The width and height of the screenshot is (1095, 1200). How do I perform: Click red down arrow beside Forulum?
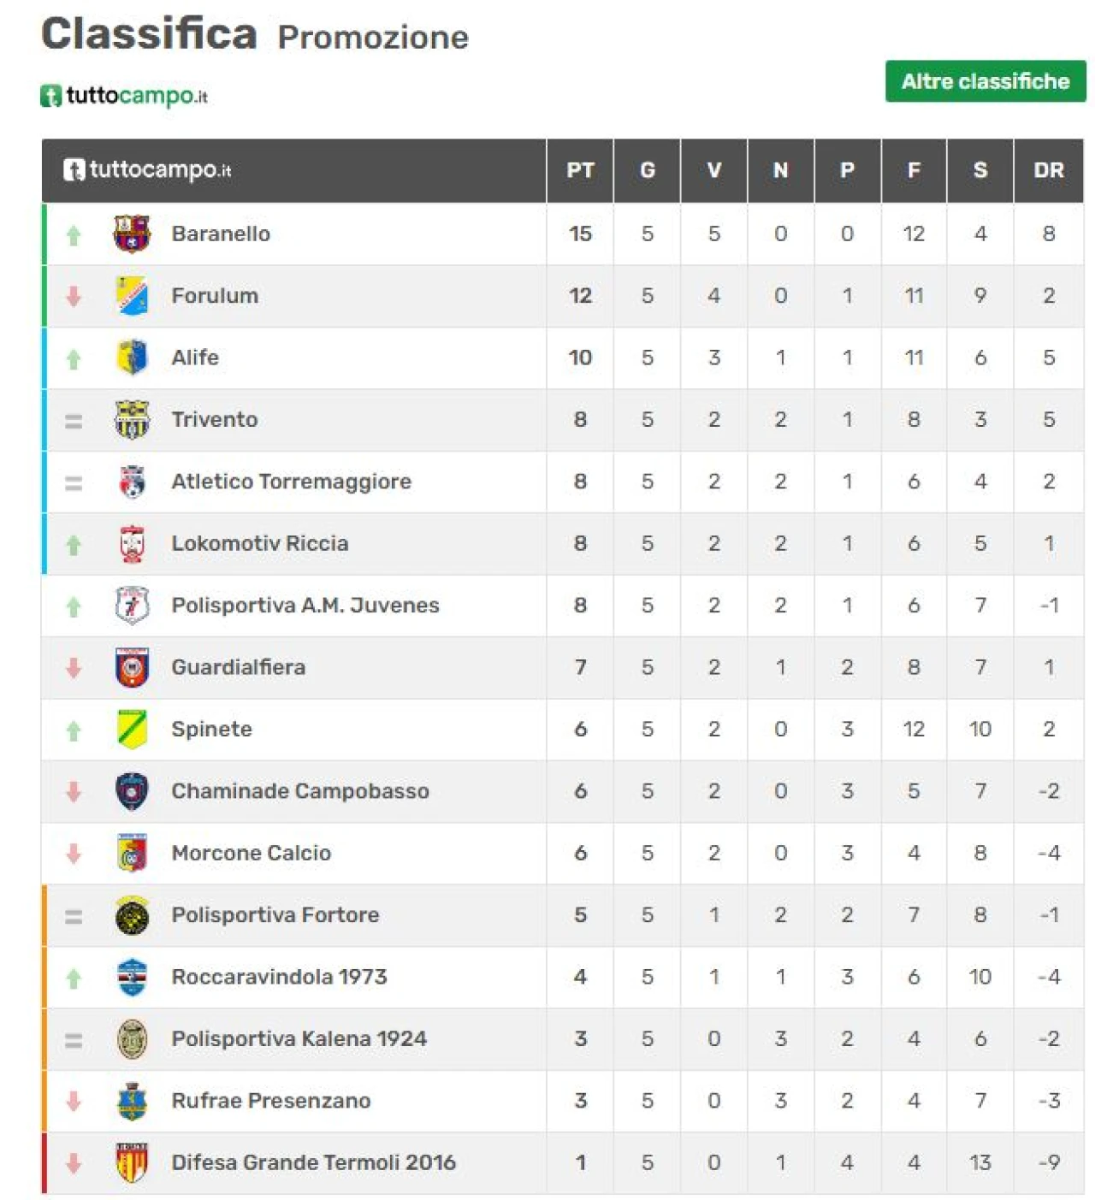point(74,296)
